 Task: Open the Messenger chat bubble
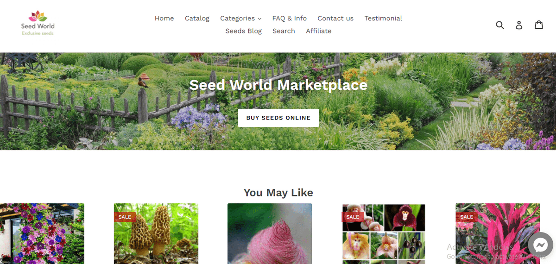coord(540,245)
